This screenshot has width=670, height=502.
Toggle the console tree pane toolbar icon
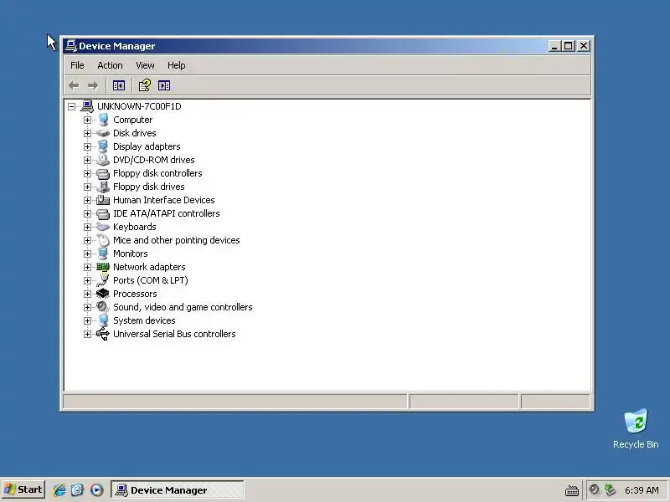(x=119, y=86)
